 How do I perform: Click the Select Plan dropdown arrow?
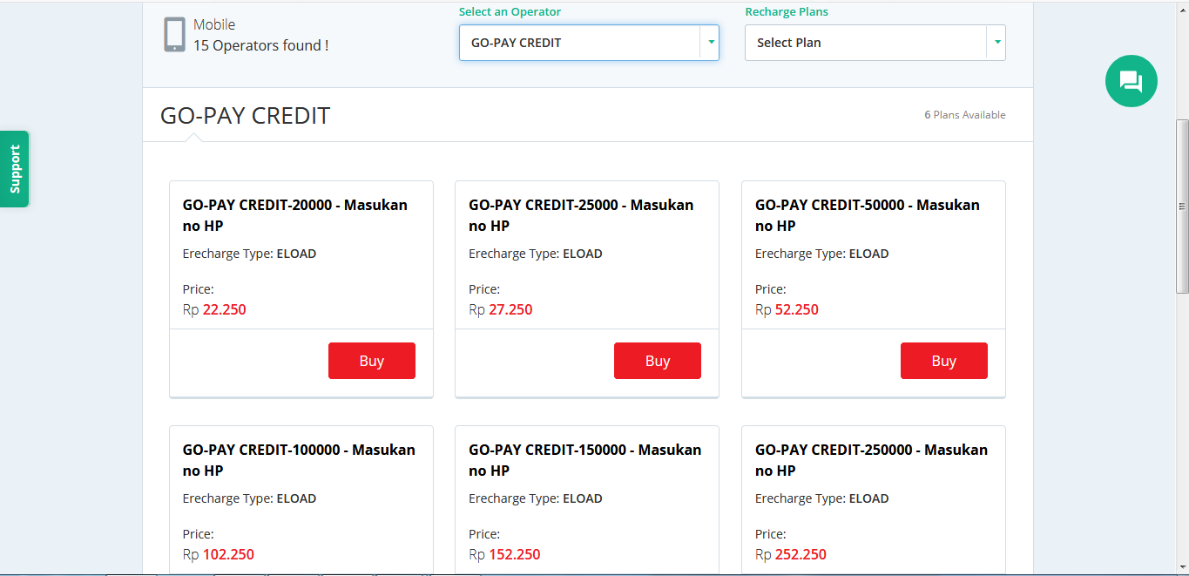pyautogui.click(x=996, y=43)
